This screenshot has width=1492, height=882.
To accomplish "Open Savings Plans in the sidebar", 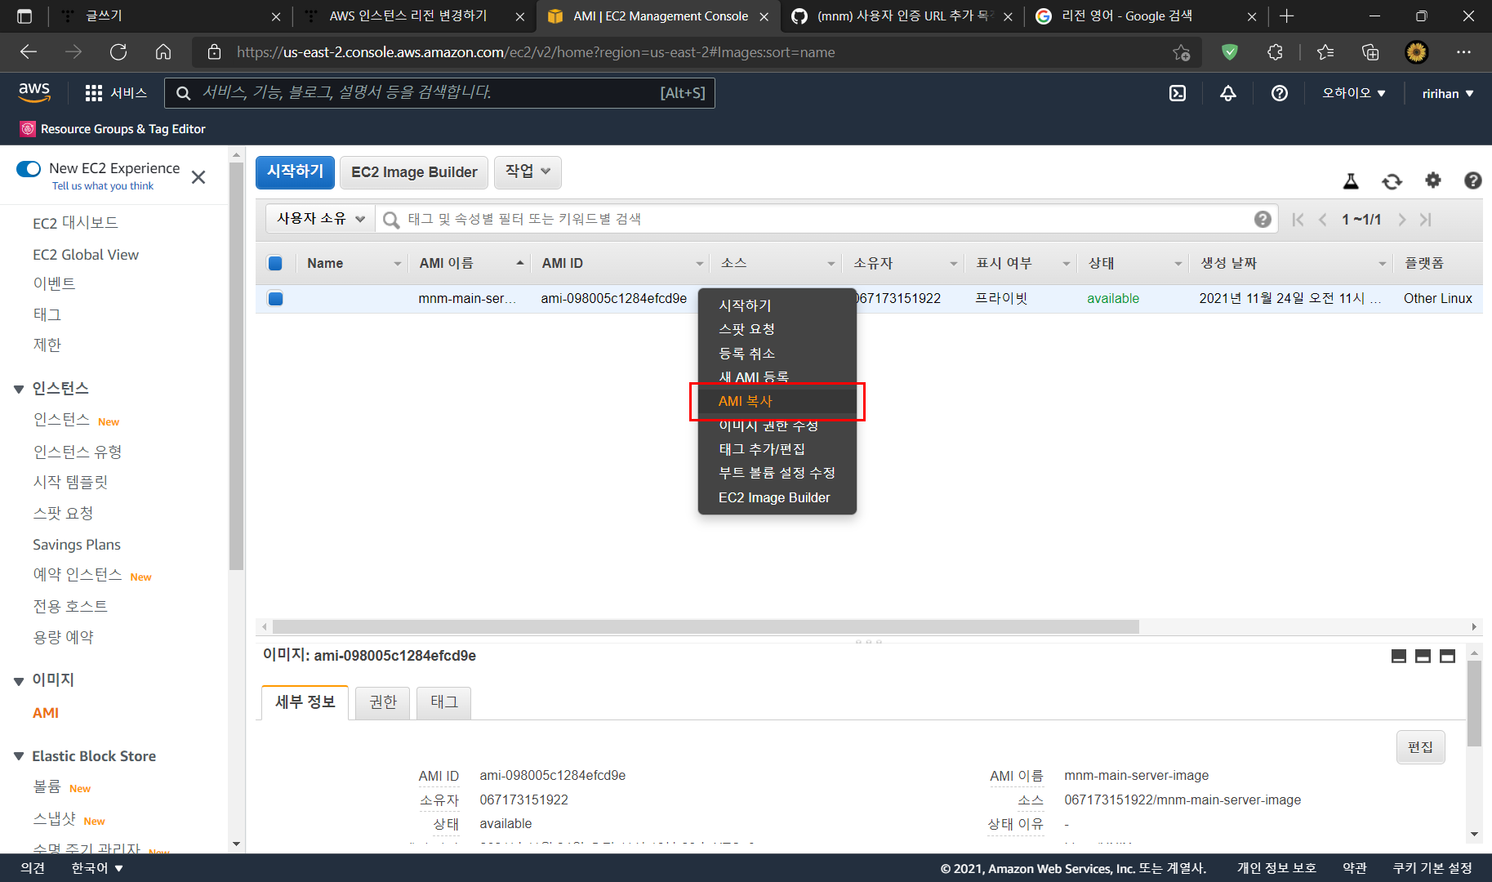I will [x=77, y=545].
